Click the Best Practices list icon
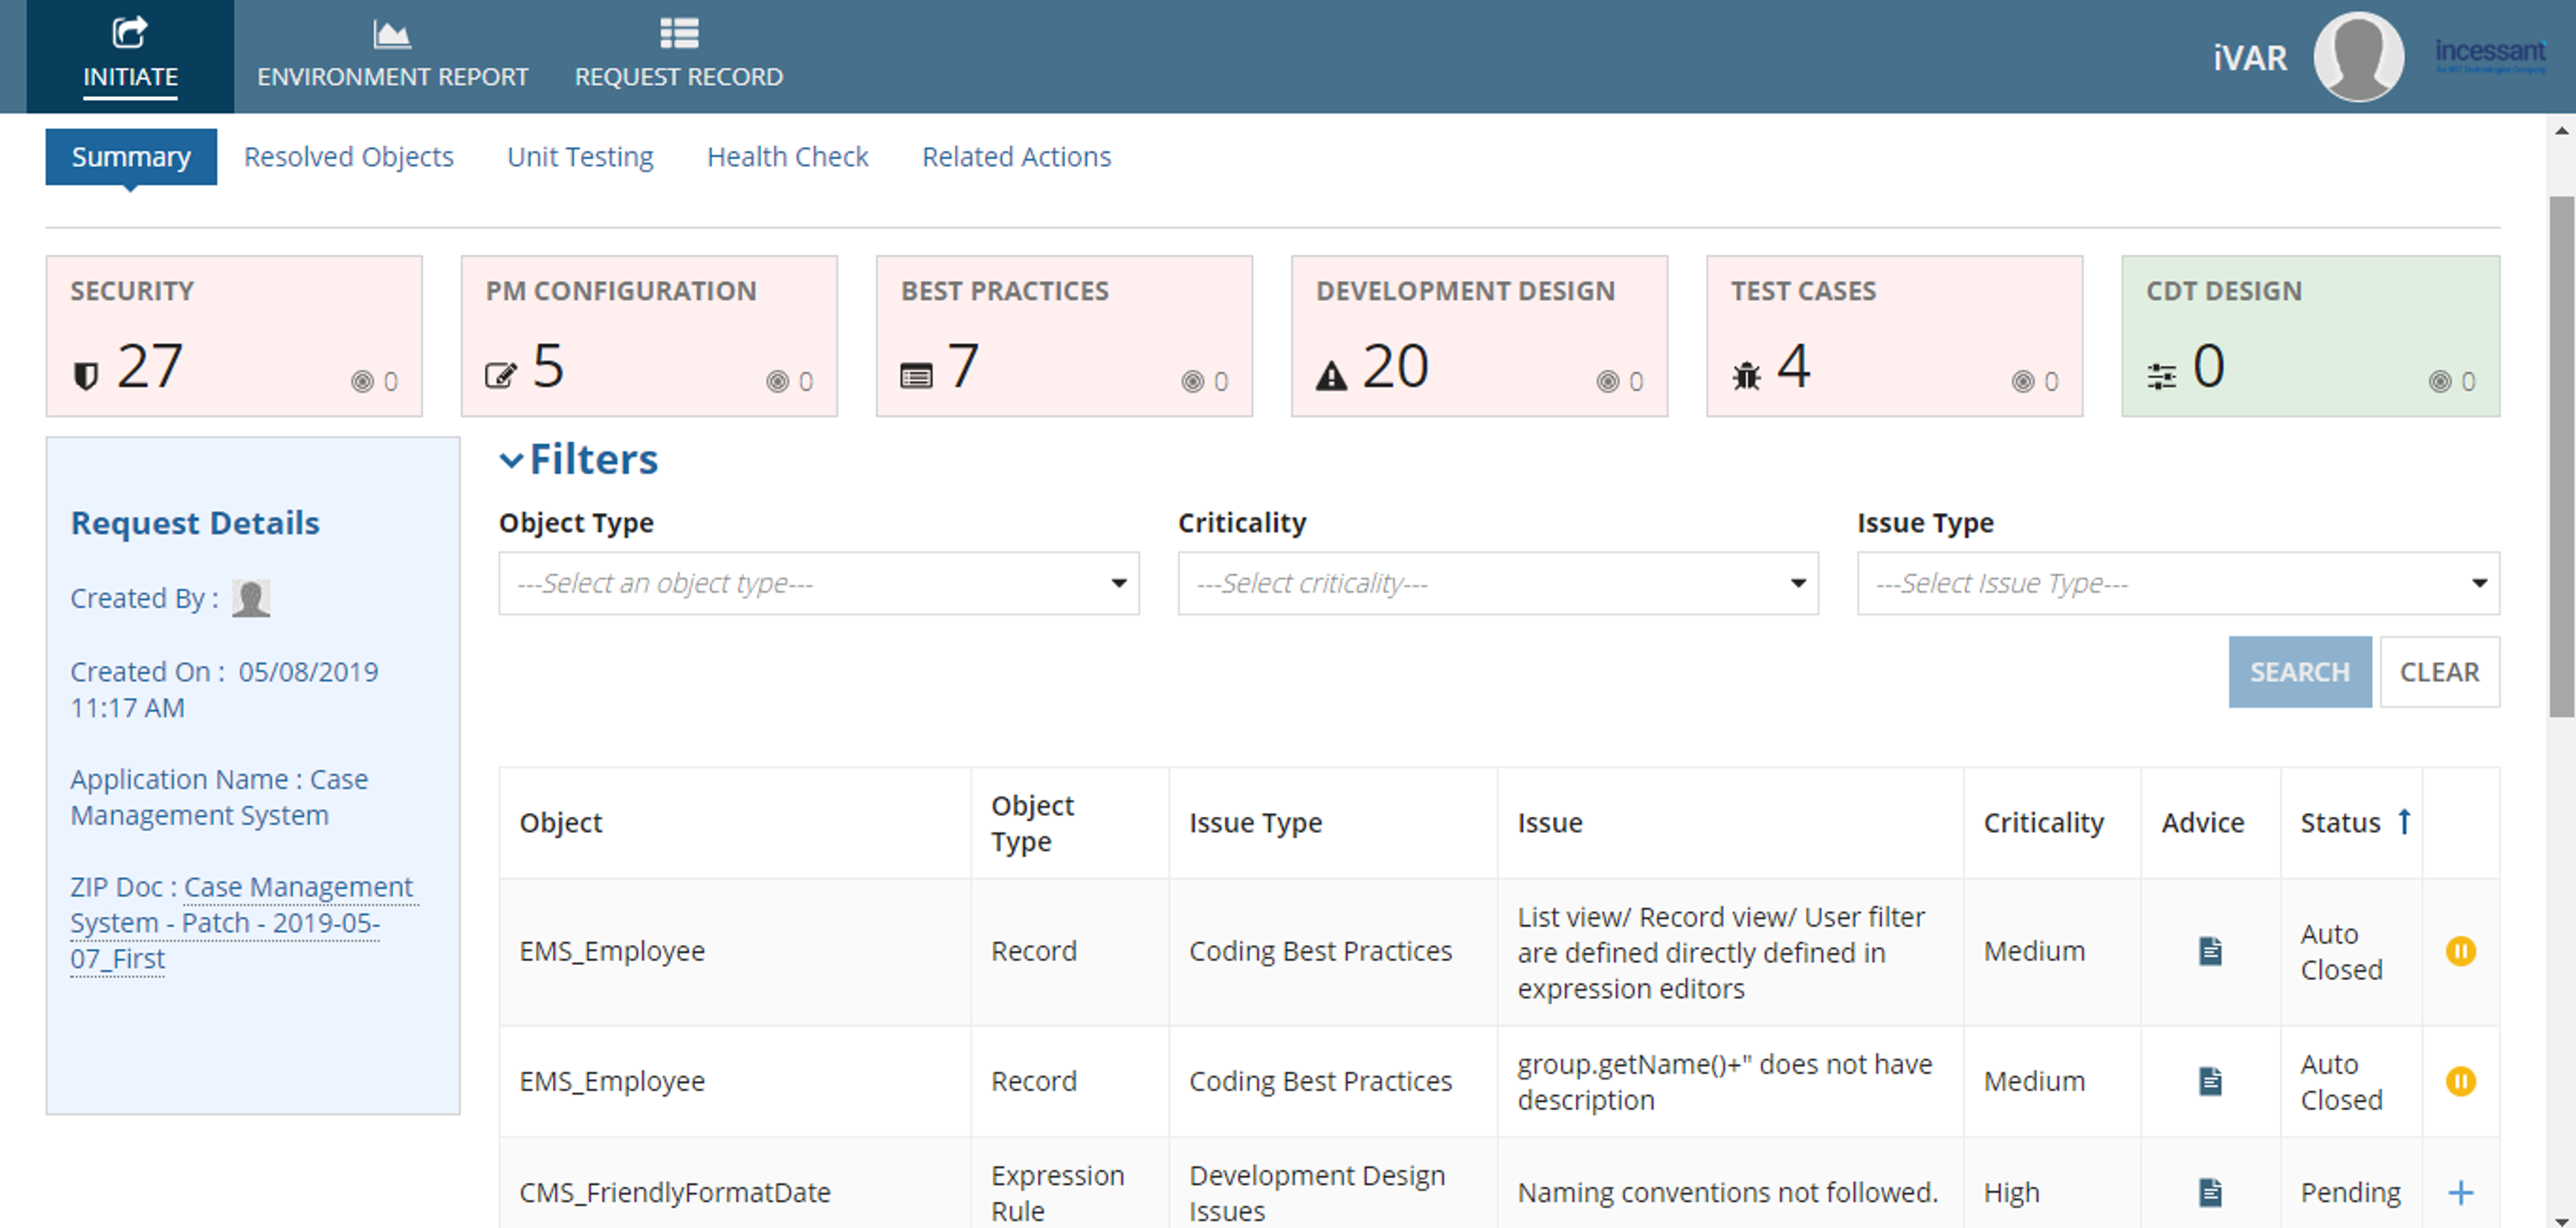The image size is (2576, 1228). (916, 376)
